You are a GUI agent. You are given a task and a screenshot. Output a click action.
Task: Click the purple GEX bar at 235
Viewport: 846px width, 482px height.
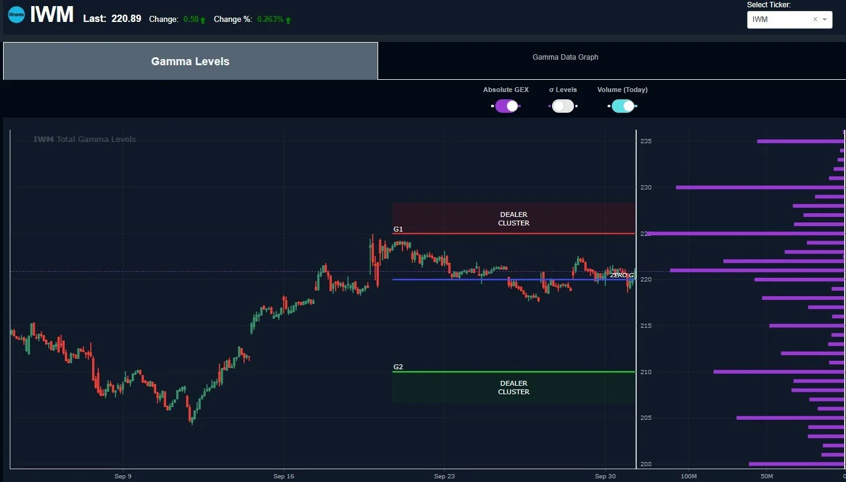[801, 141]
